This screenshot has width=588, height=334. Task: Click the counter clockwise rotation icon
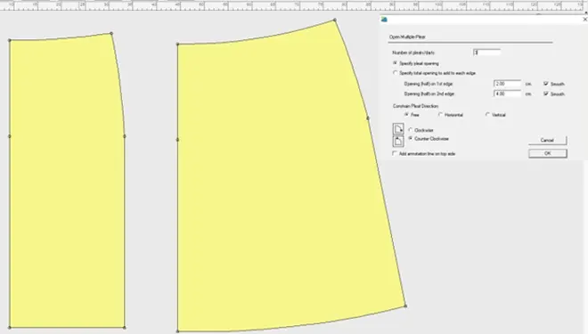coord(398,141)
